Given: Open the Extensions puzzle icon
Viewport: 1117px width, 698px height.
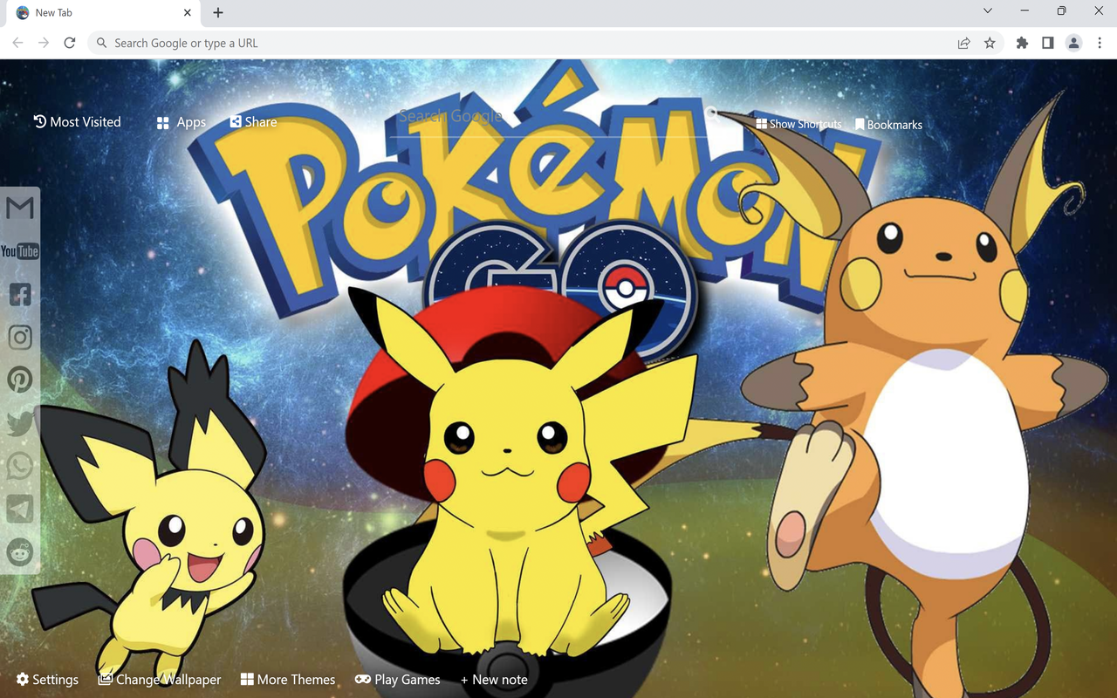Looking at the screenshot, I should point(1022,43).
